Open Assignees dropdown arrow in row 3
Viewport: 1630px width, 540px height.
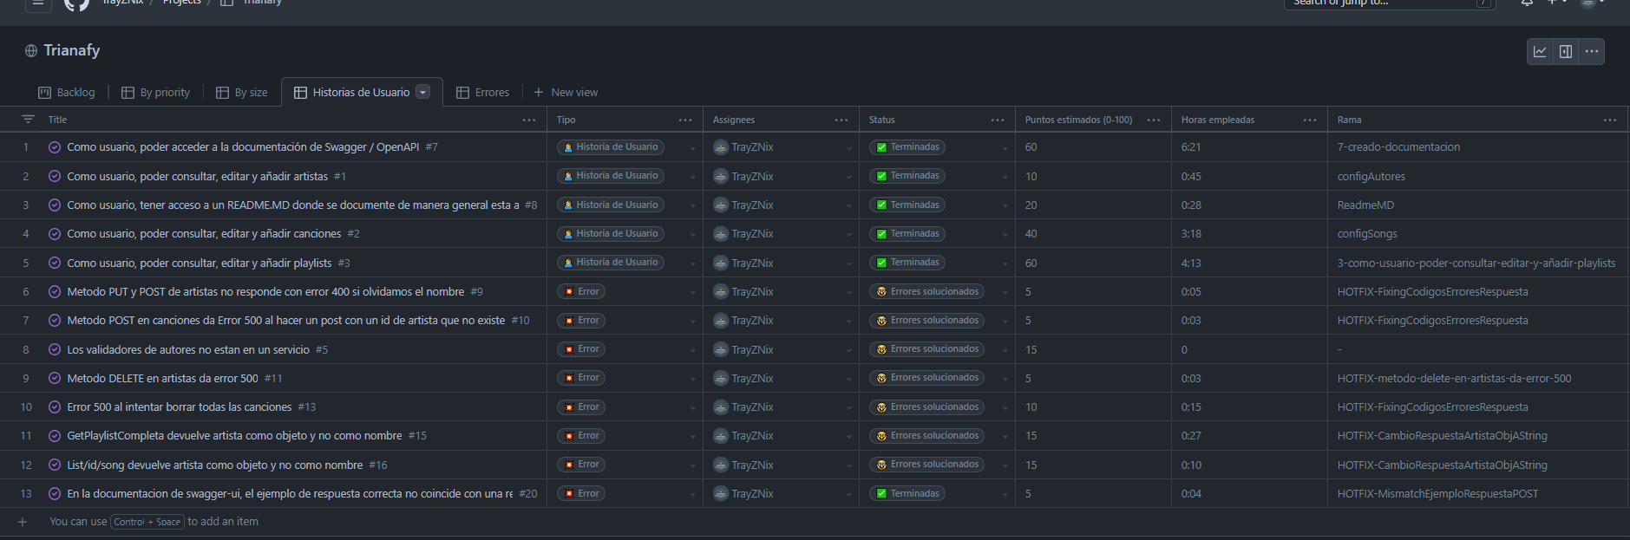[x=848, y=206]
